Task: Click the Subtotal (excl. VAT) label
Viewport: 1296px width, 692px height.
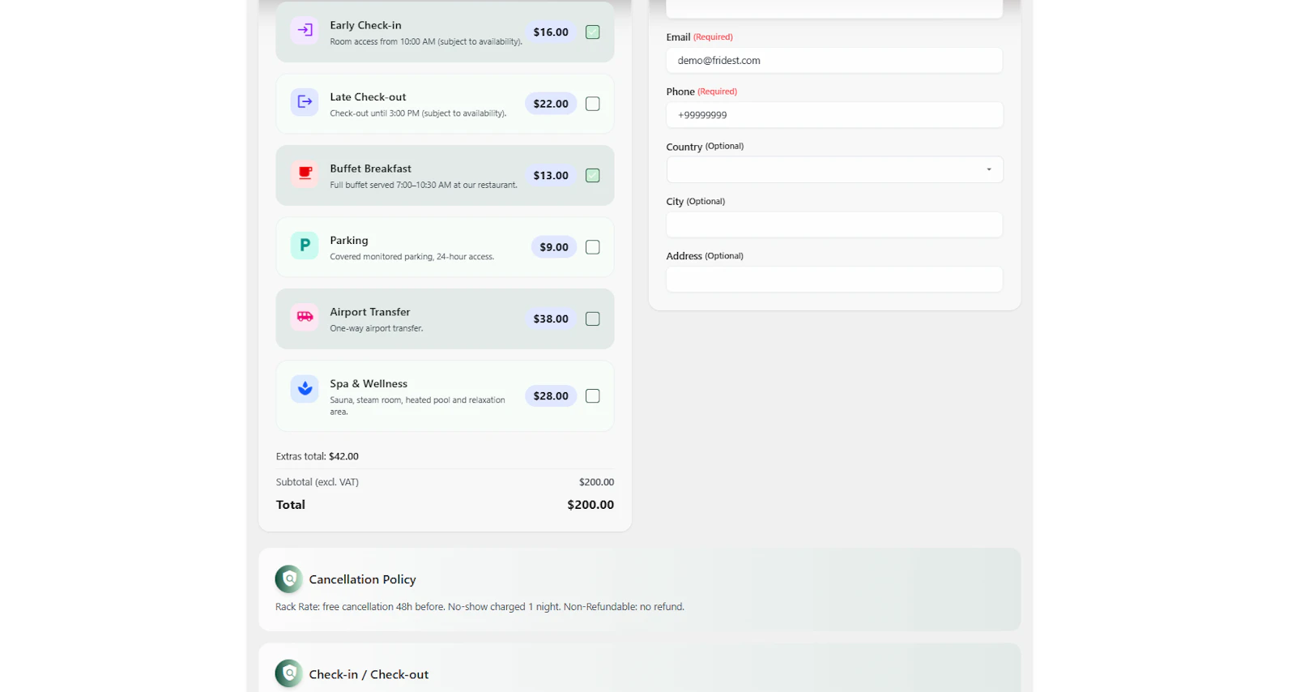Action: click(x=318, y=482)
